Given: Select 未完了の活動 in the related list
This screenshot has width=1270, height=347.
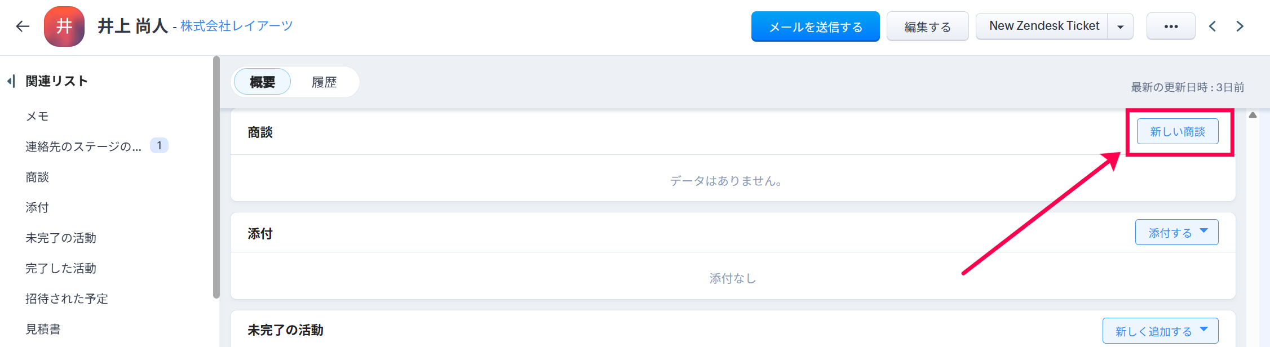Looking at the screenshot, I should click(x=61, y=238).
